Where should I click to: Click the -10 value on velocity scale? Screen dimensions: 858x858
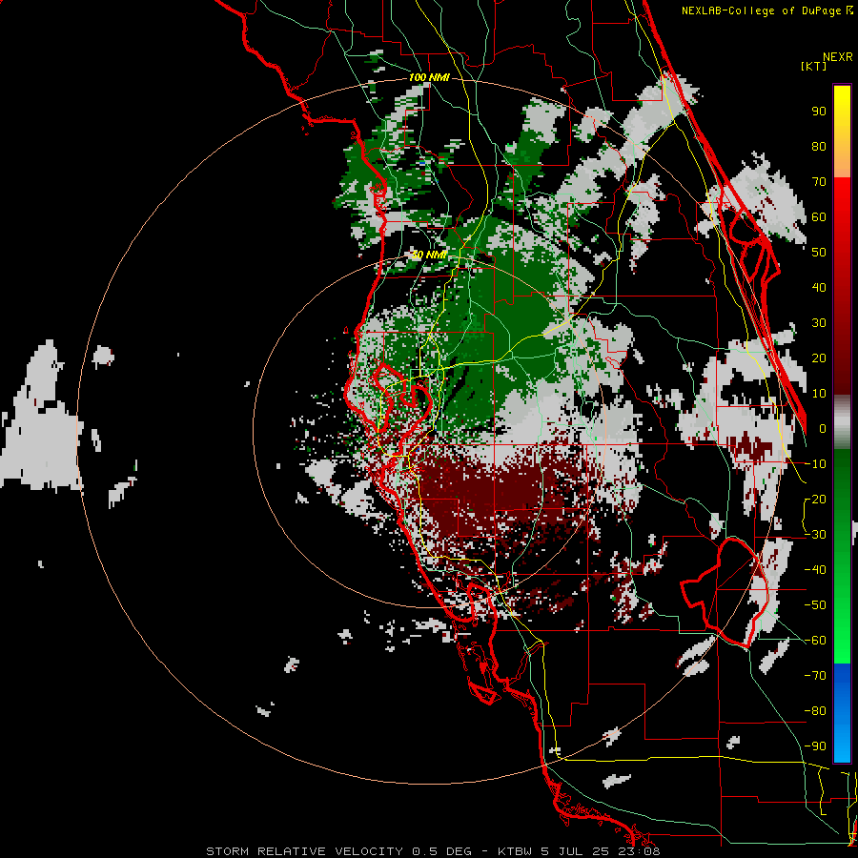[x=815, y=464]
